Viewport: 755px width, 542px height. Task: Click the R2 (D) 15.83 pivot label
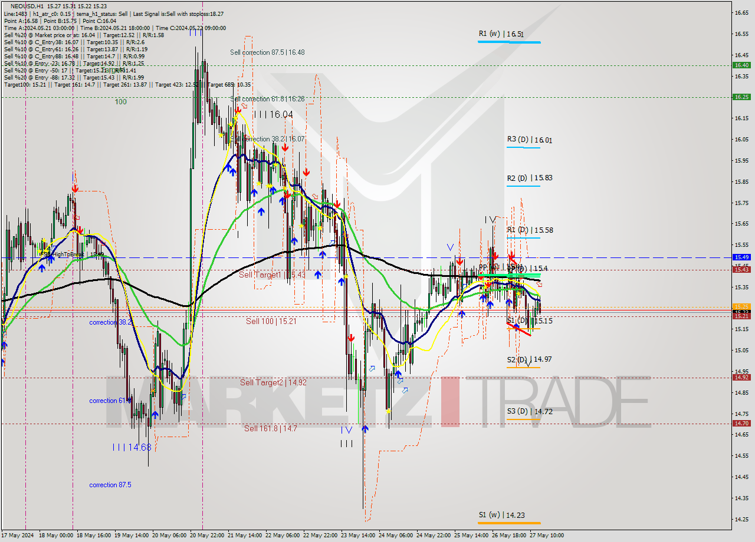point(530,178)
